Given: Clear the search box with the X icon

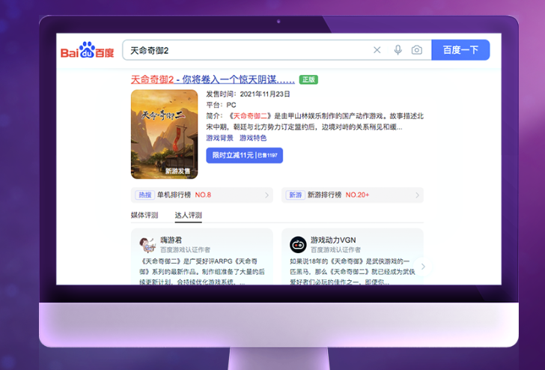Looking at the screenshot, I should click(377, 50).
